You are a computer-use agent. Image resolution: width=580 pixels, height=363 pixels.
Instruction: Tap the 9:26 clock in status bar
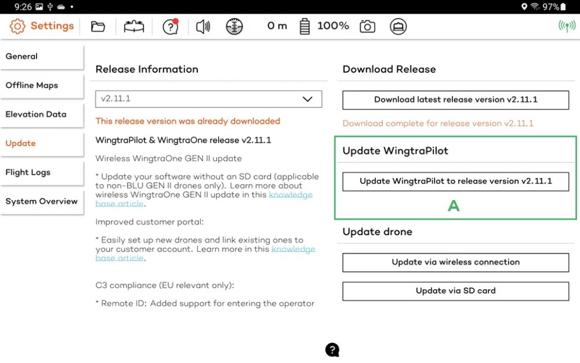pos(23,7)
